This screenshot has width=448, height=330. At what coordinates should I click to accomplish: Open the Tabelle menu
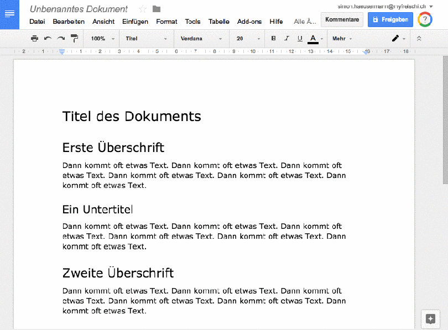coord(218,22)
